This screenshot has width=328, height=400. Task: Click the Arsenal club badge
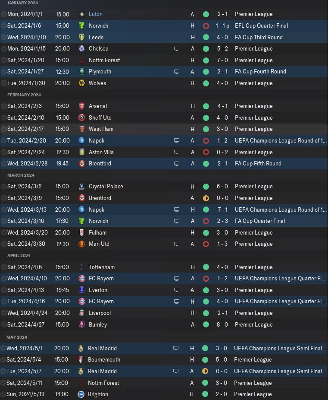tap(81, 106)
